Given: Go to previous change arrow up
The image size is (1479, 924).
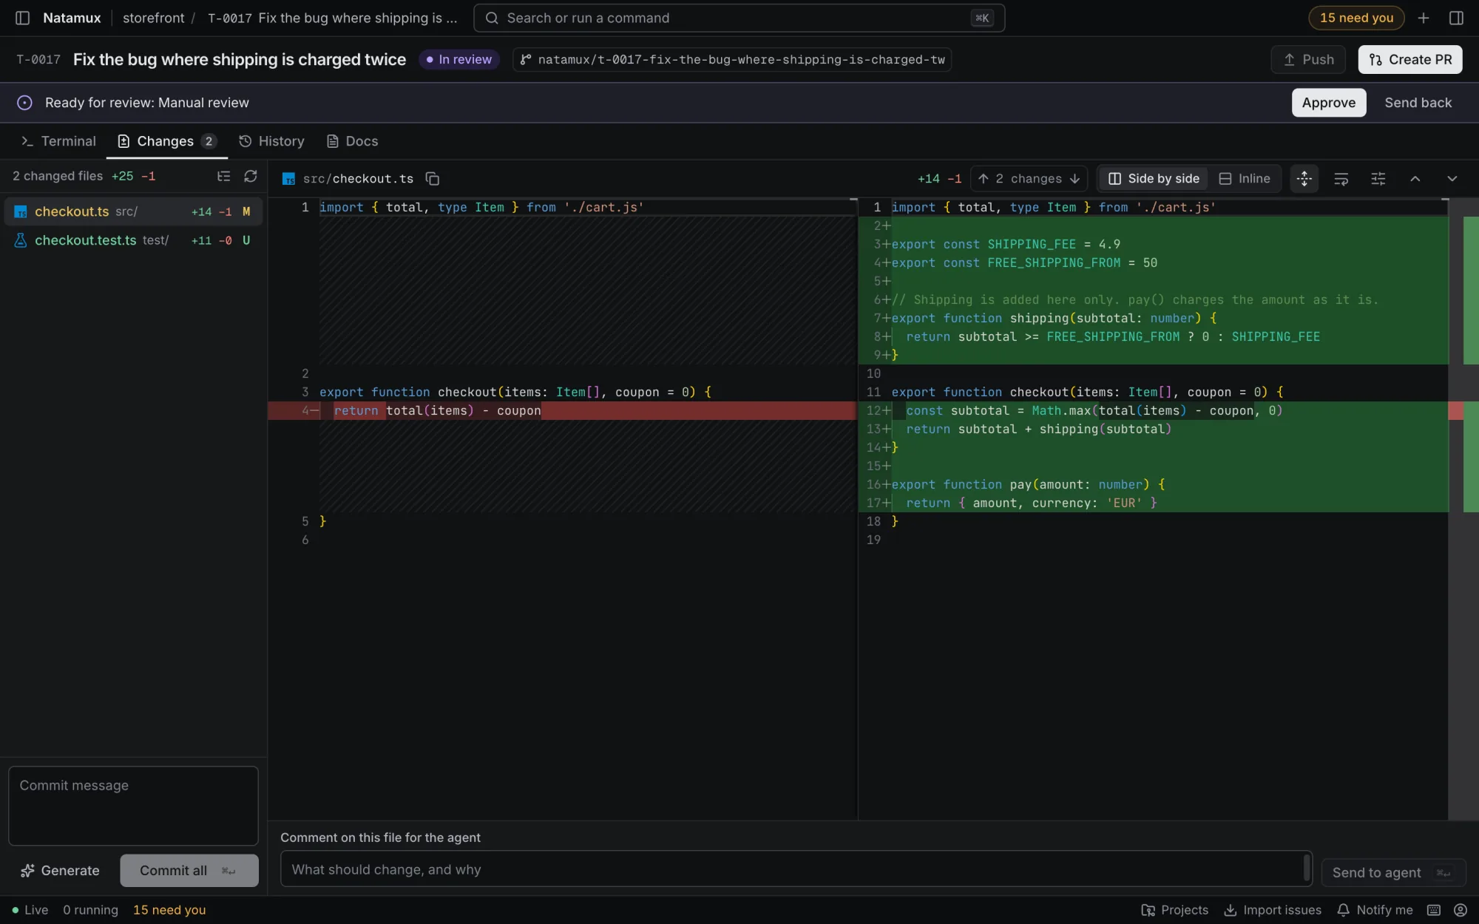Looking at the screenshot, I should point(984,179).
